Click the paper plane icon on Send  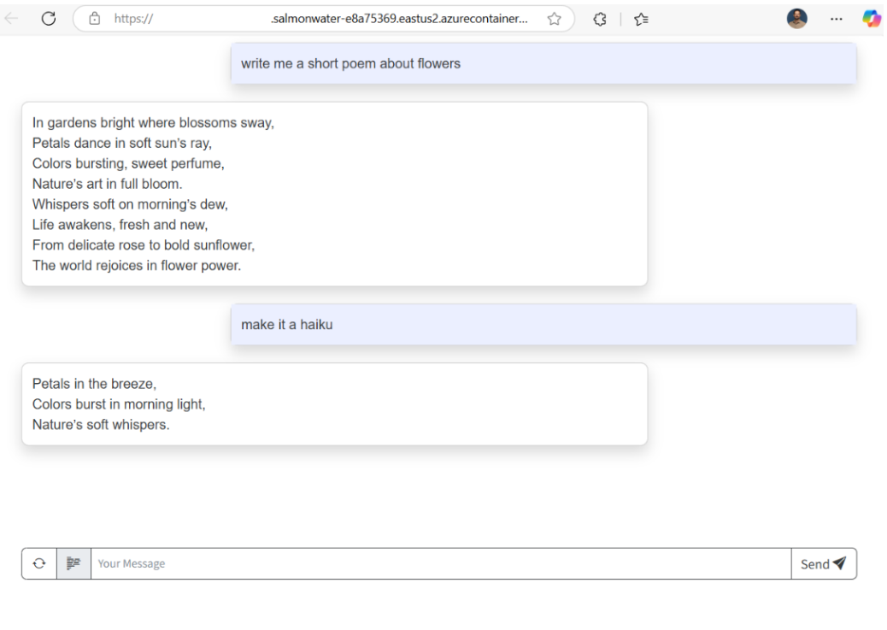tap(839, 563)
